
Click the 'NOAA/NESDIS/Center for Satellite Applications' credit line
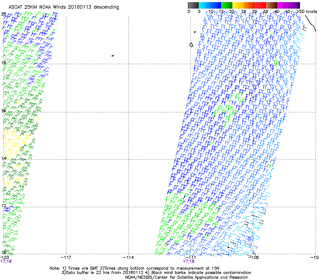186,277
